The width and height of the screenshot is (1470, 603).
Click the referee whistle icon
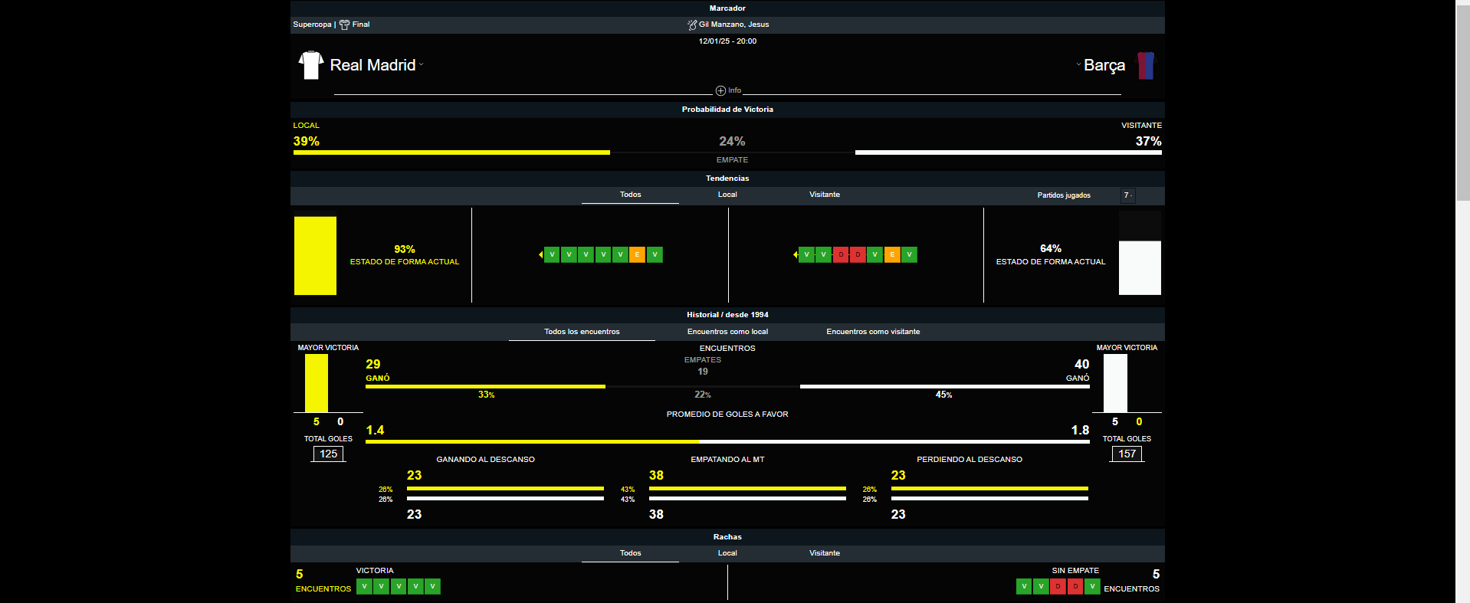click(692, 25)
